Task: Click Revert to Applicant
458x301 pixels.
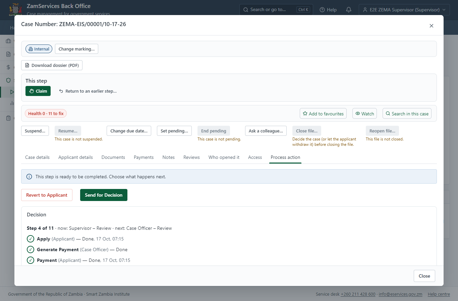Action: point(47,195)
